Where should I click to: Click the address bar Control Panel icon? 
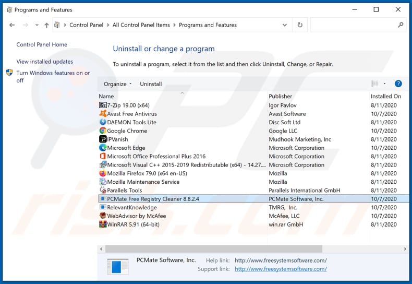(57, 25)
